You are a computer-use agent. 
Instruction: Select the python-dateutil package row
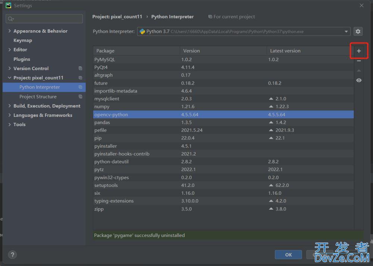[223, 162]
